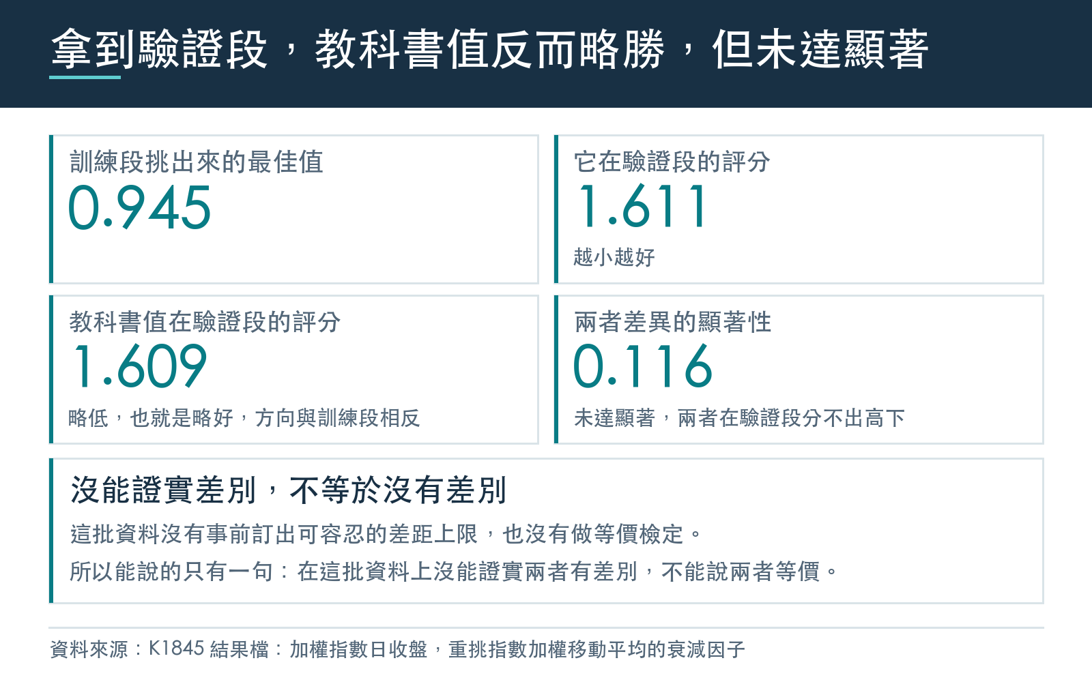The height and width of the screenshot is (682, 1092).
Task: Select the footer source line "資料來源：K1845 結果檔"
Action: (x=397, y=649)
